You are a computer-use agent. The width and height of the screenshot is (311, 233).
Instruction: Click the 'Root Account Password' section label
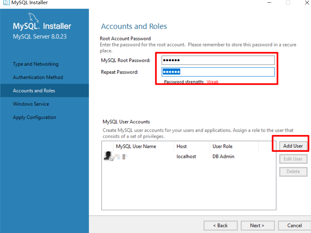pyautogui.click(x=125, y=38)
